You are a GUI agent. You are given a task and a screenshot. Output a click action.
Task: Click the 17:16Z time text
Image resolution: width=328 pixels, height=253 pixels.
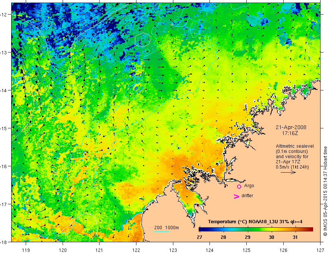[x=290, y=133]
